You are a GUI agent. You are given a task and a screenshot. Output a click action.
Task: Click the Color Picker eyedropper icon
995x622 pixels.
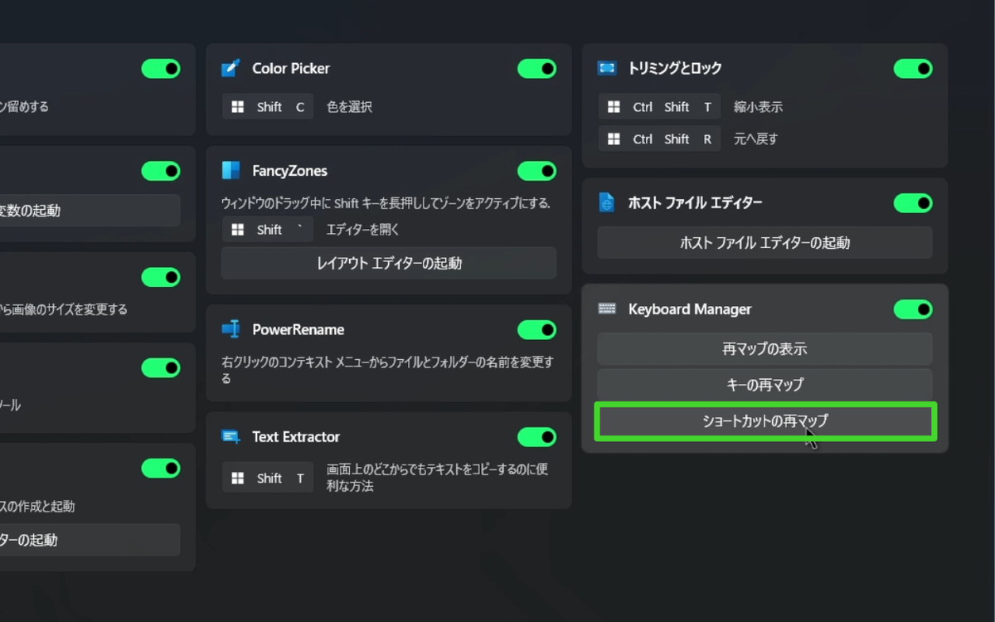pos(231,68)
